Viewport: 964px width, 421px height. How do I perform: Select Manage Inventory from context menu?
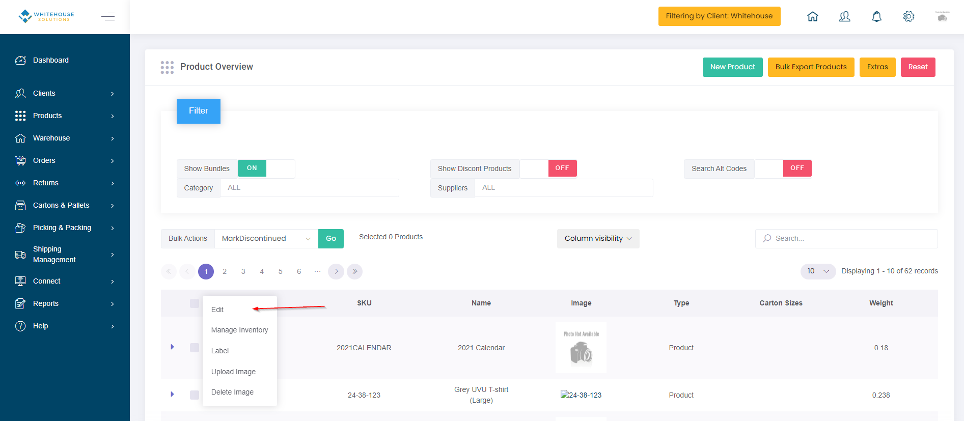point(239,330)
